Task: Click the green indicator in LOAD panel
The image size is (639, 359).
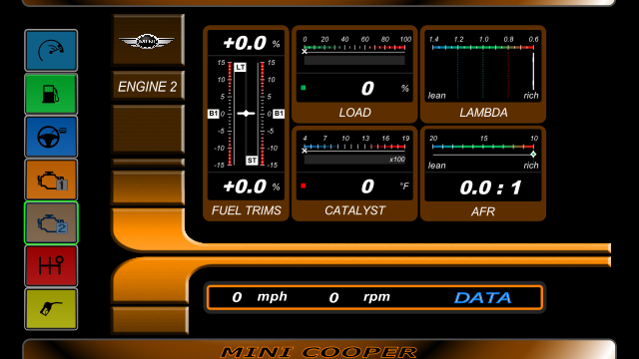Action: click(x=304, y=88)
